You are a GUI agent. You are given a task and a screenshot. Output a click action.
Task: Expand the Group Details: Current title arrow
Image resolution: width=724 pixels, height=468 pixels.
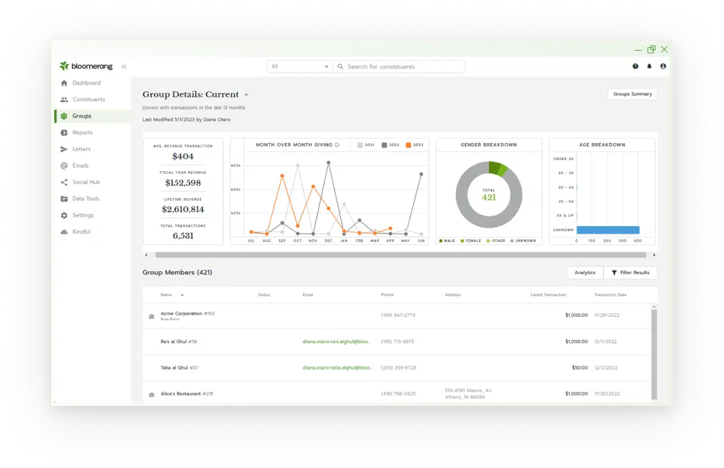point(246,94)
